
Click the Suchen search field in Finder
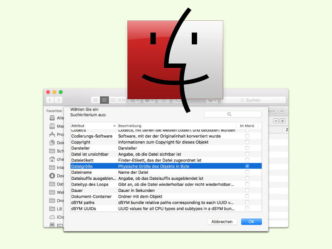pos(253,100)
